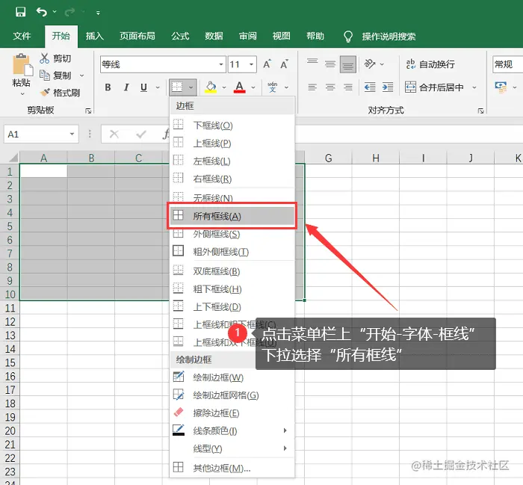Choose 粗下框线(H) menu item
Image resolution: width=523 pixels, height=485 pixels.
coord(232,289)
